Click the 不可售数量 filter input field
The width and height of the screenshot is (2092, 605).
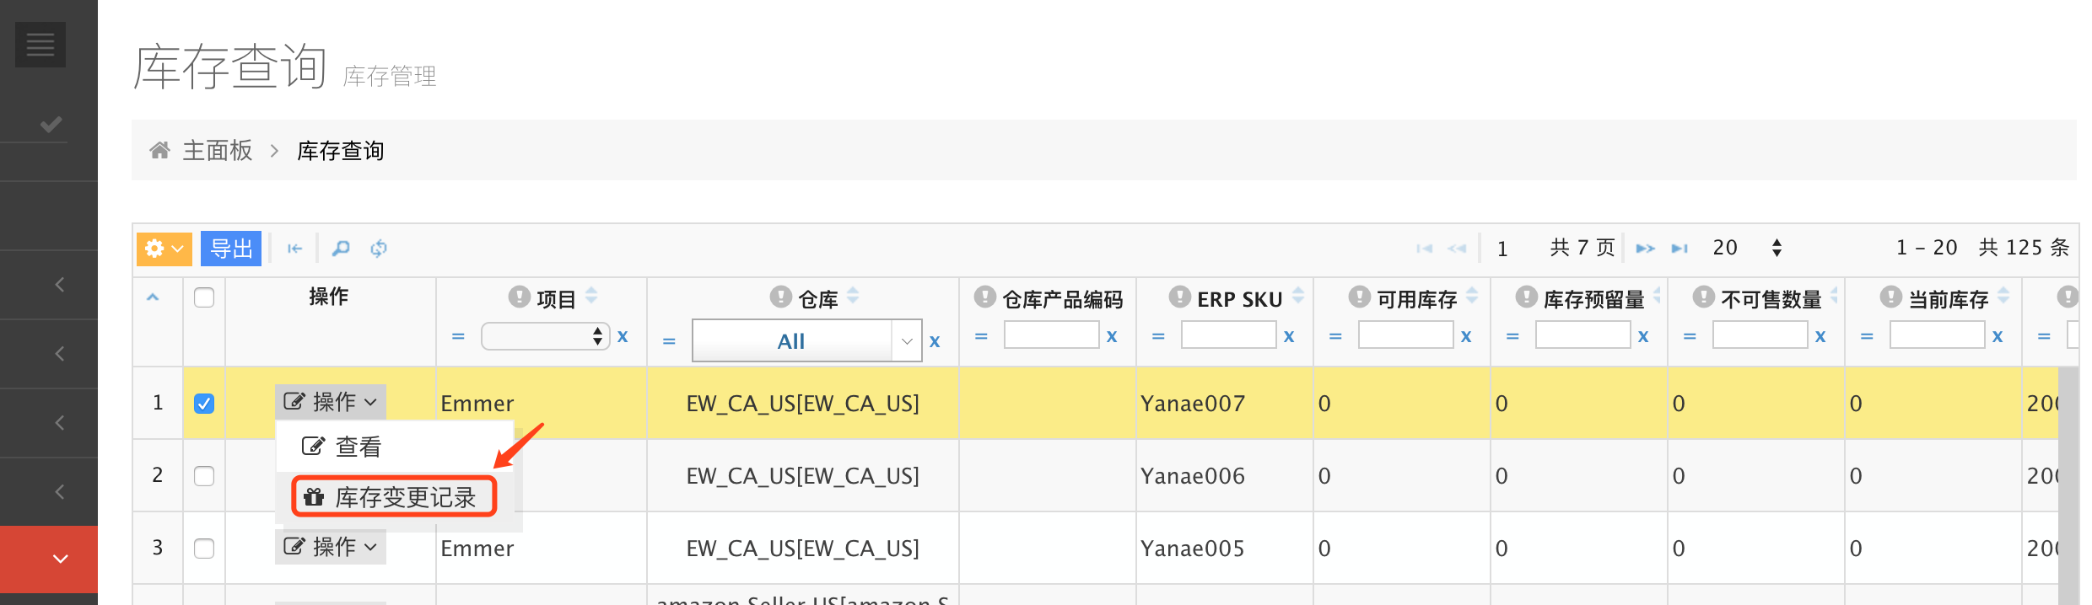(1760, 335)
